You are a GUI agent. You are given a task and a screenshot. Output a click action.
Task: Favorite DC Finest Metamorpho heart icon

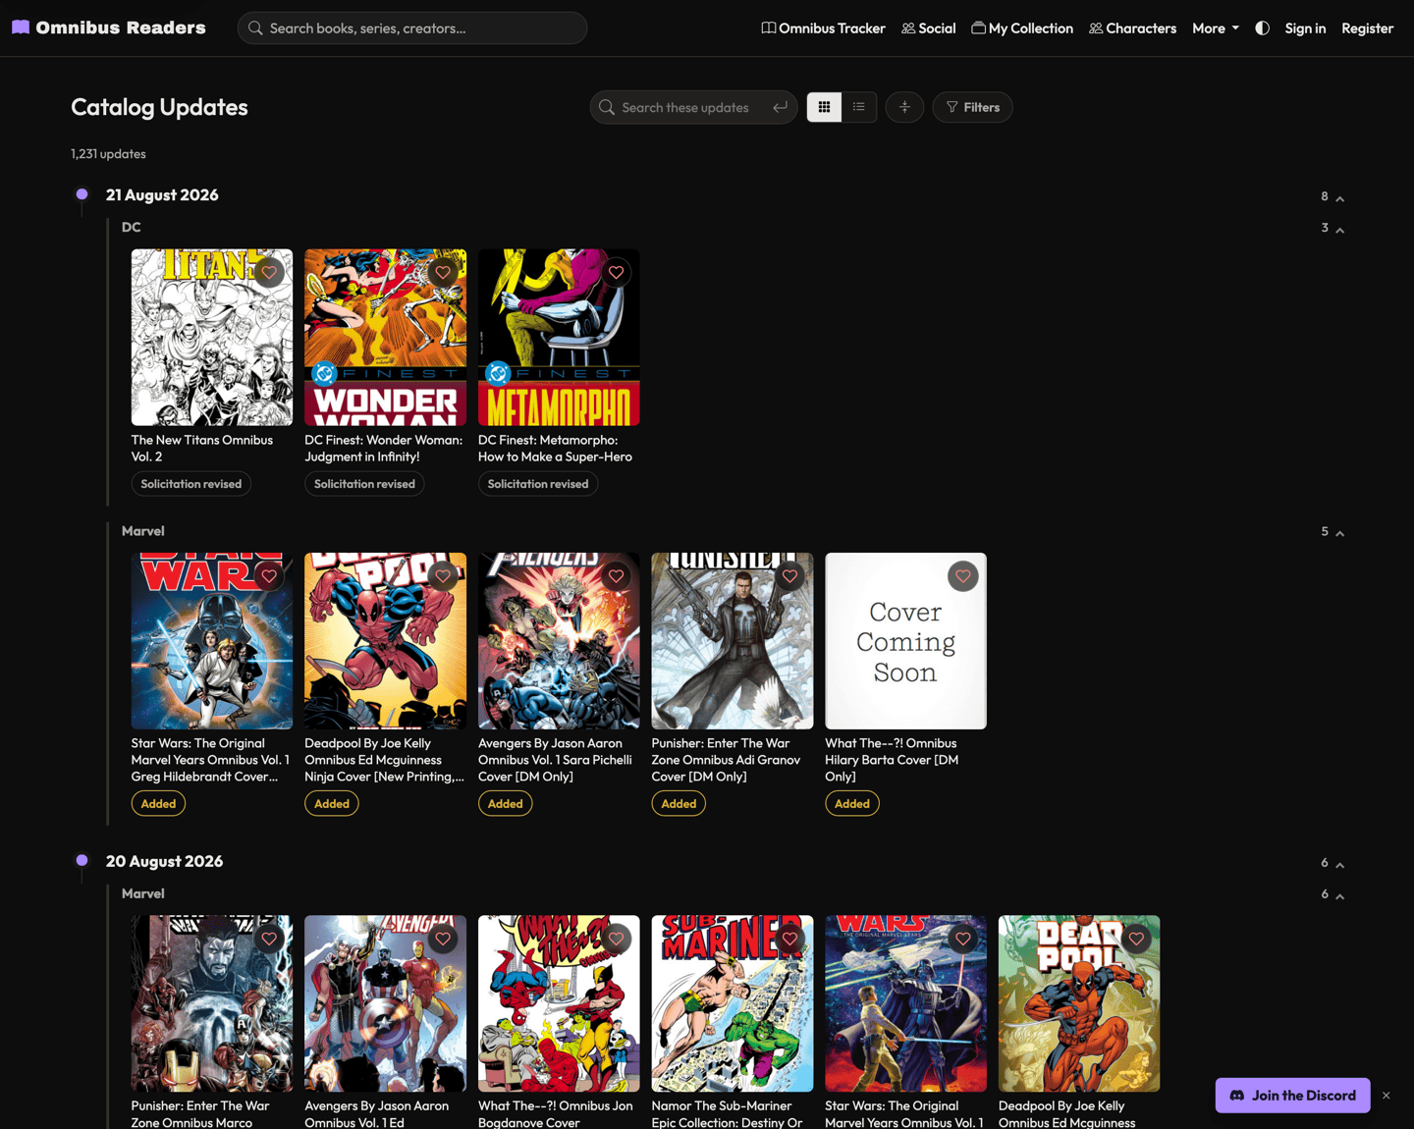[616, 273]
